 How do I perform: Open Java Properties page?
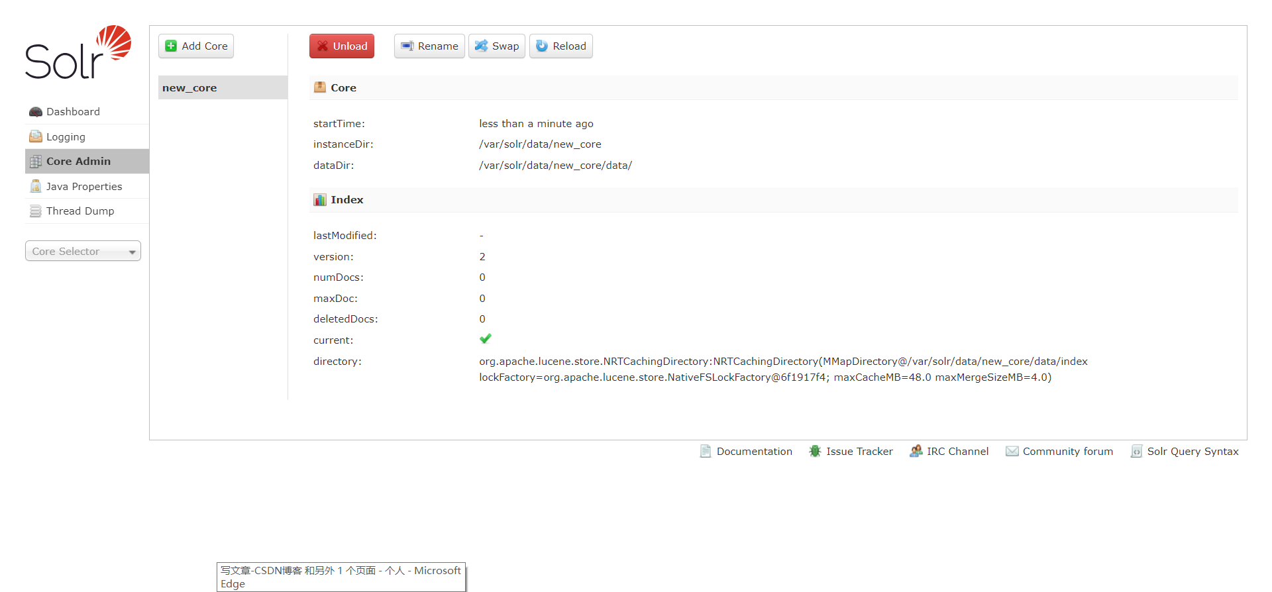click(x=87, y=186)
